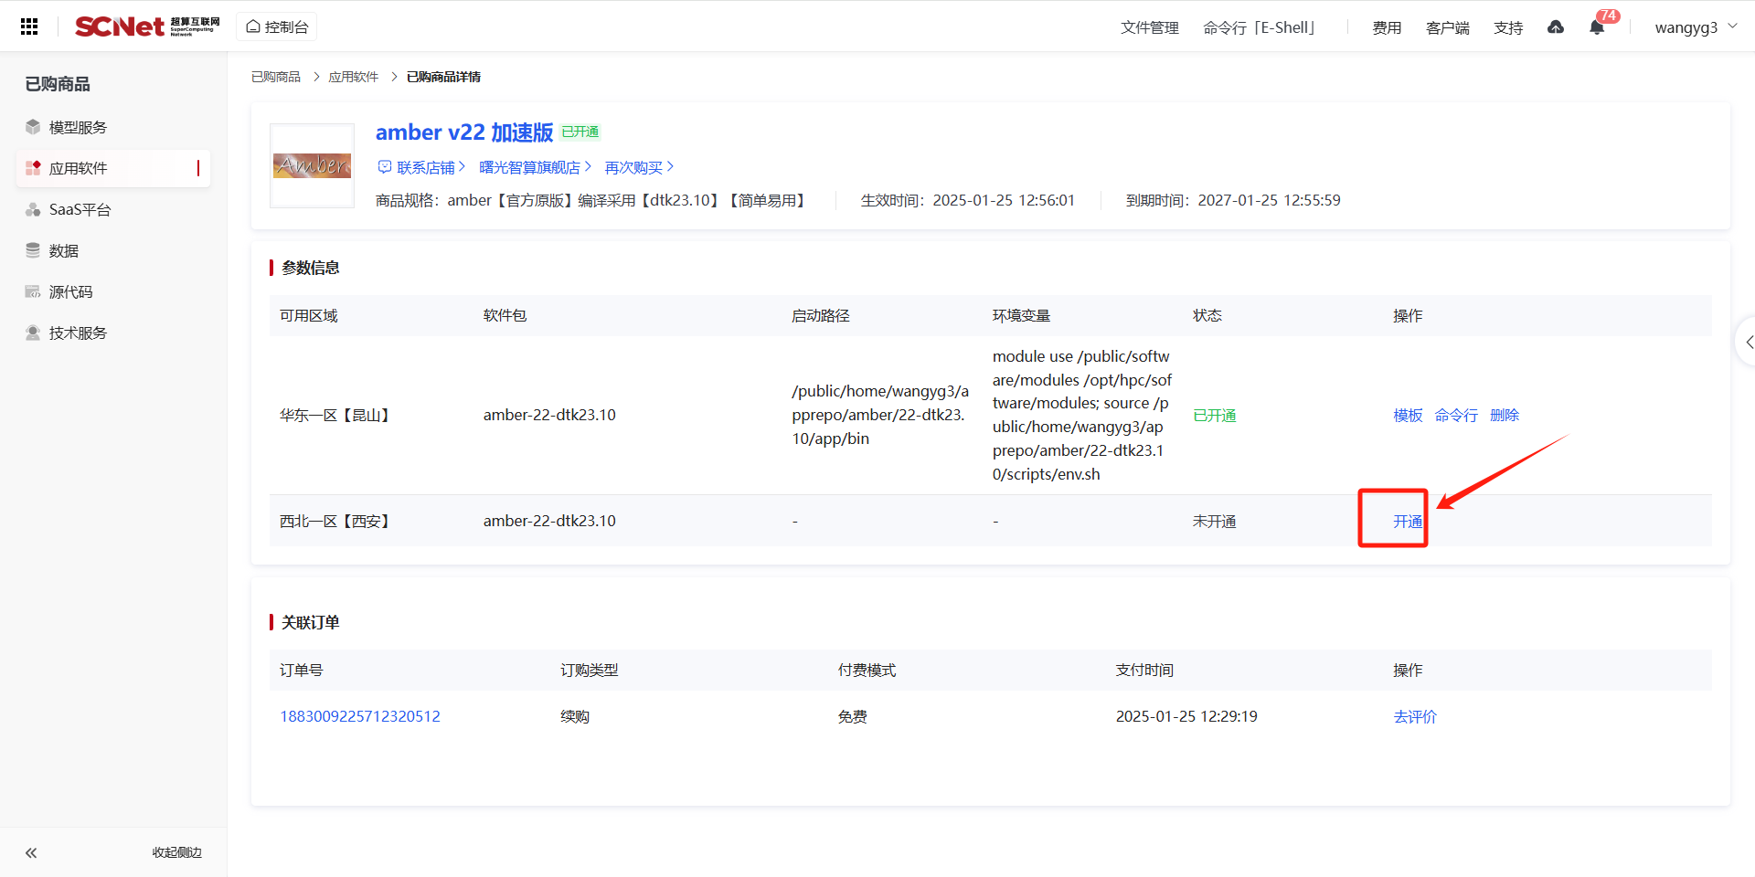The width and height of the screenshot is (1755, 877).
Task: Click 开通 for 西北一区【西安】
Action: click(x=1407, y=521)
